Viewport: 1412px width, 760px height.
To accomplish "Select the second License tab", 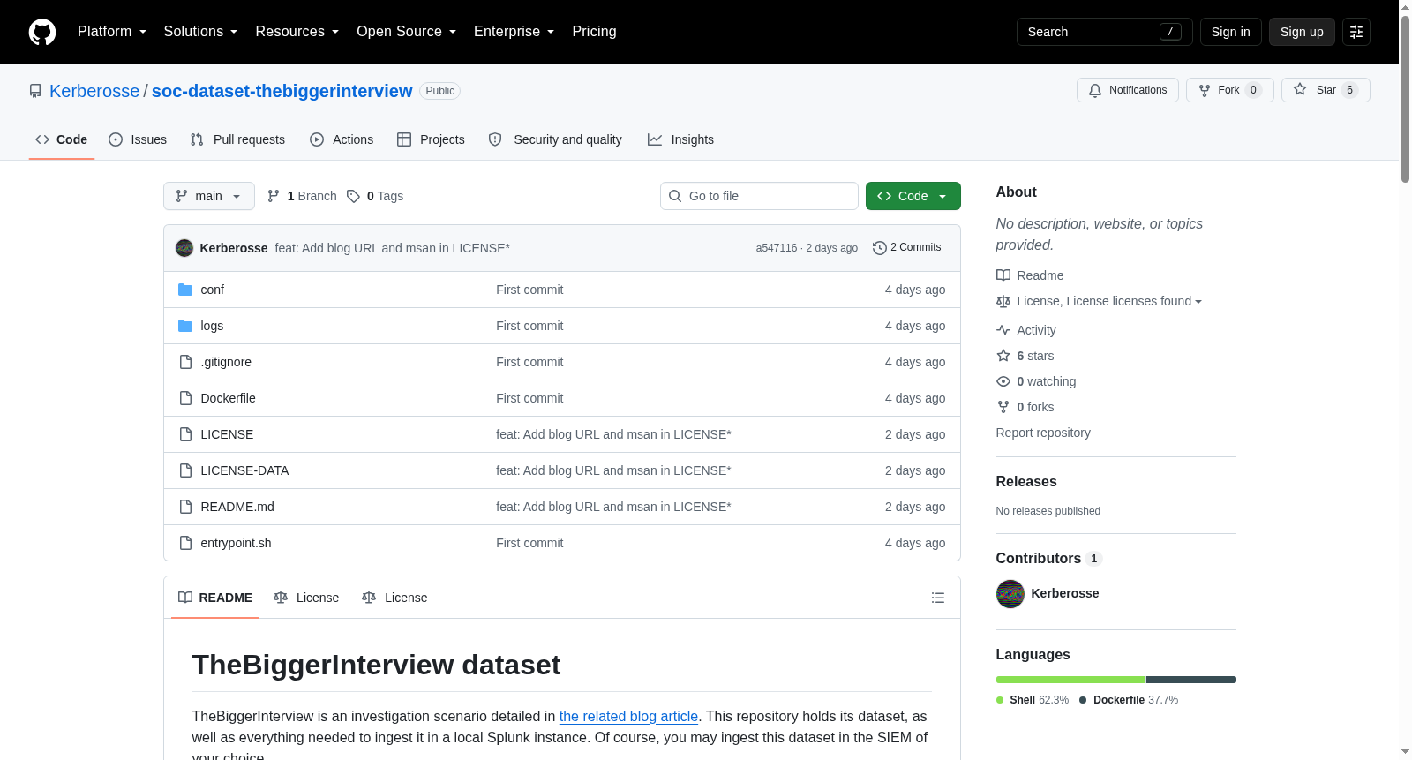I will [x=394, y=598].
